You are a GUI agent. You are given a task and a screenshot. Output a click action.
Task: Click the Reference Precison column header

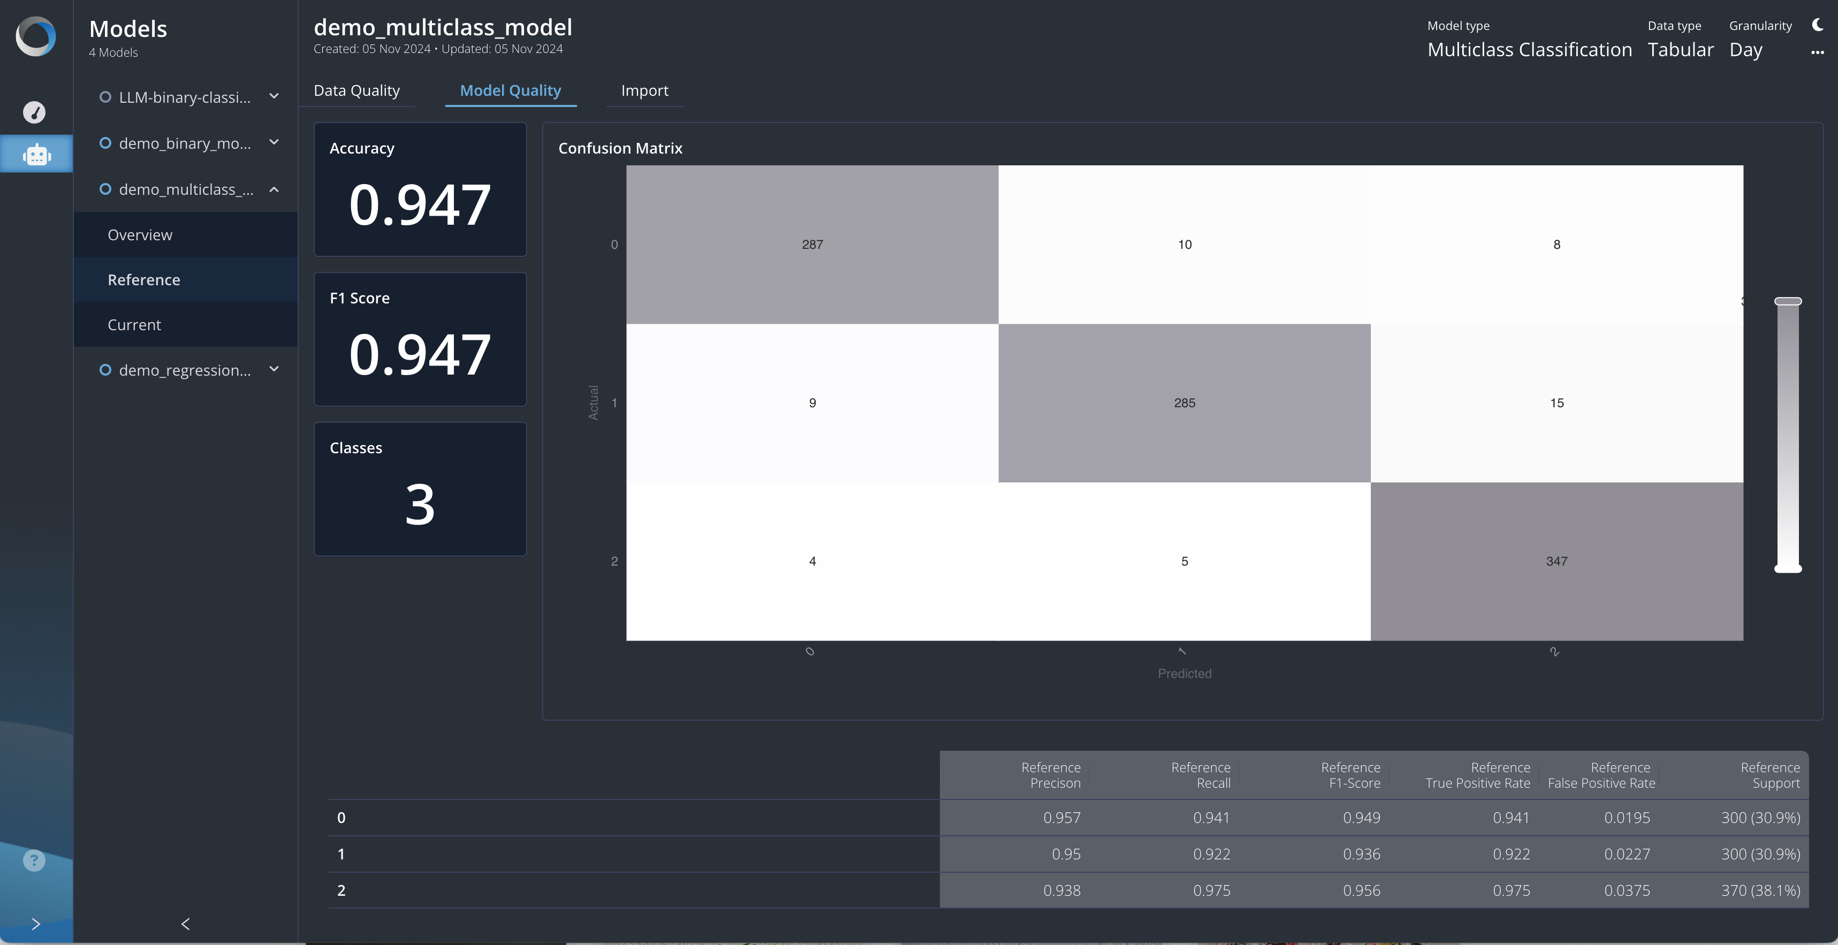tap(1050, 775)
